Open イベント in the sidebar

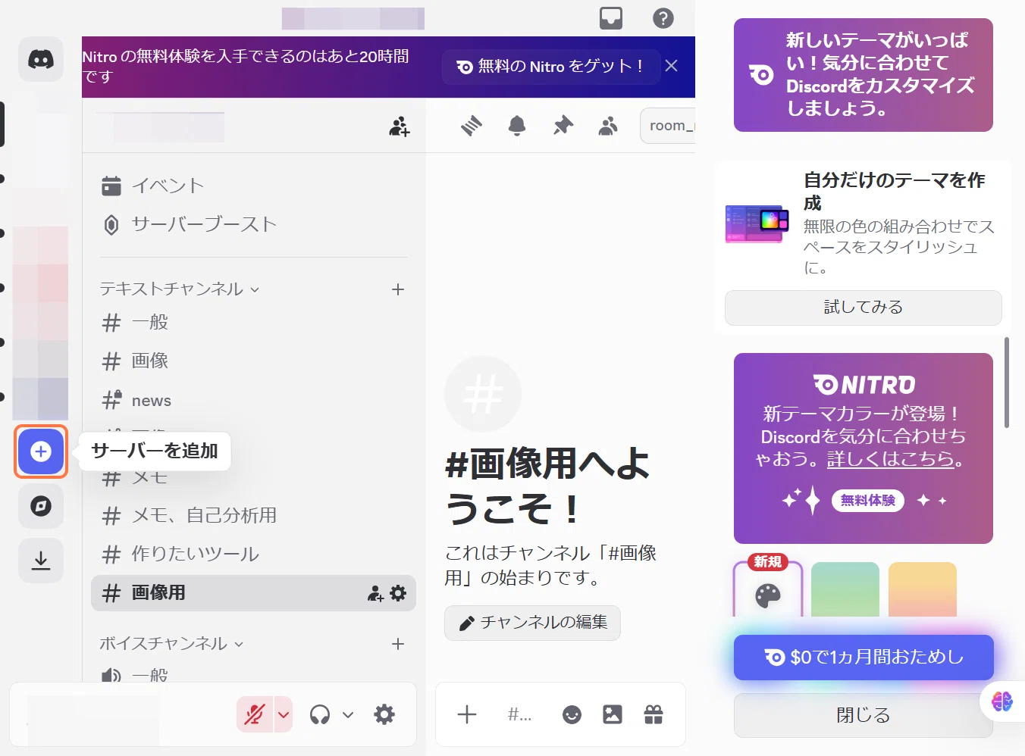pyautogui.click(x=253, y=186)
